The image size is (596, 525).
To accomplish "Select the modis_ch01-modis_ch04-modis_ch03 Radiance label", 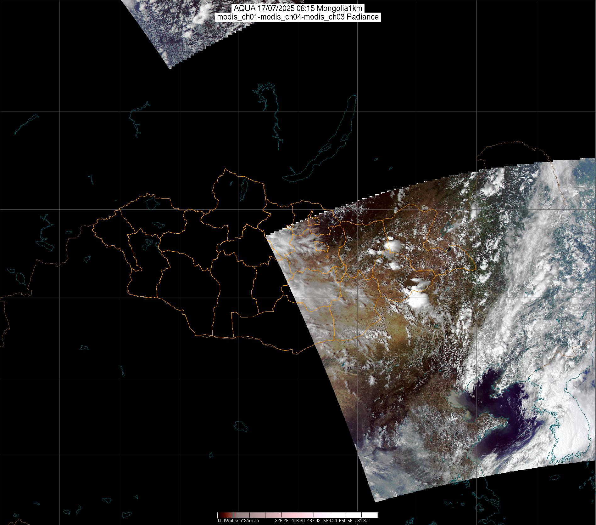I will tap(298, 17).
